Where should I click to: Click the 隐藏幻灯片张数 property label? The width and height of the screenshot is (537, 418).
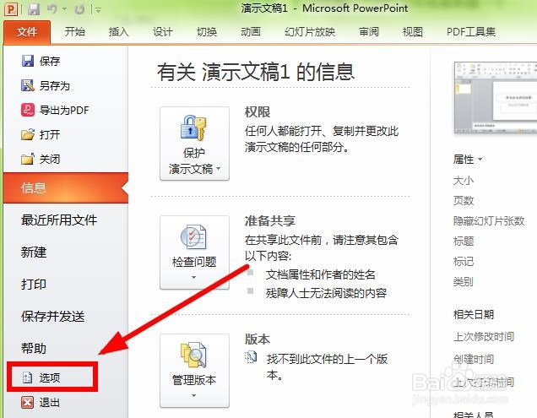point(489,220)
